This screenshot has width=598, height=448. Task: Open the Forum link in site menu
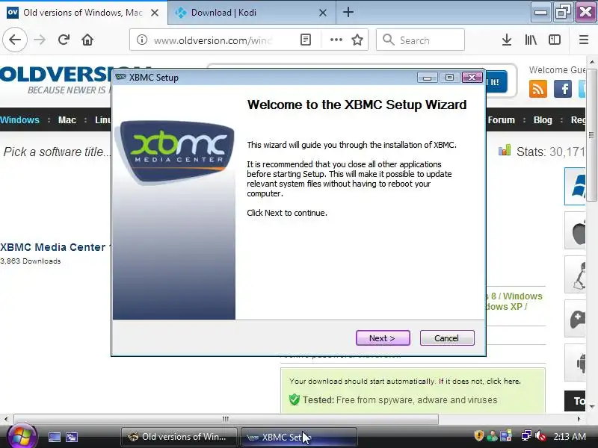[501, 120]
